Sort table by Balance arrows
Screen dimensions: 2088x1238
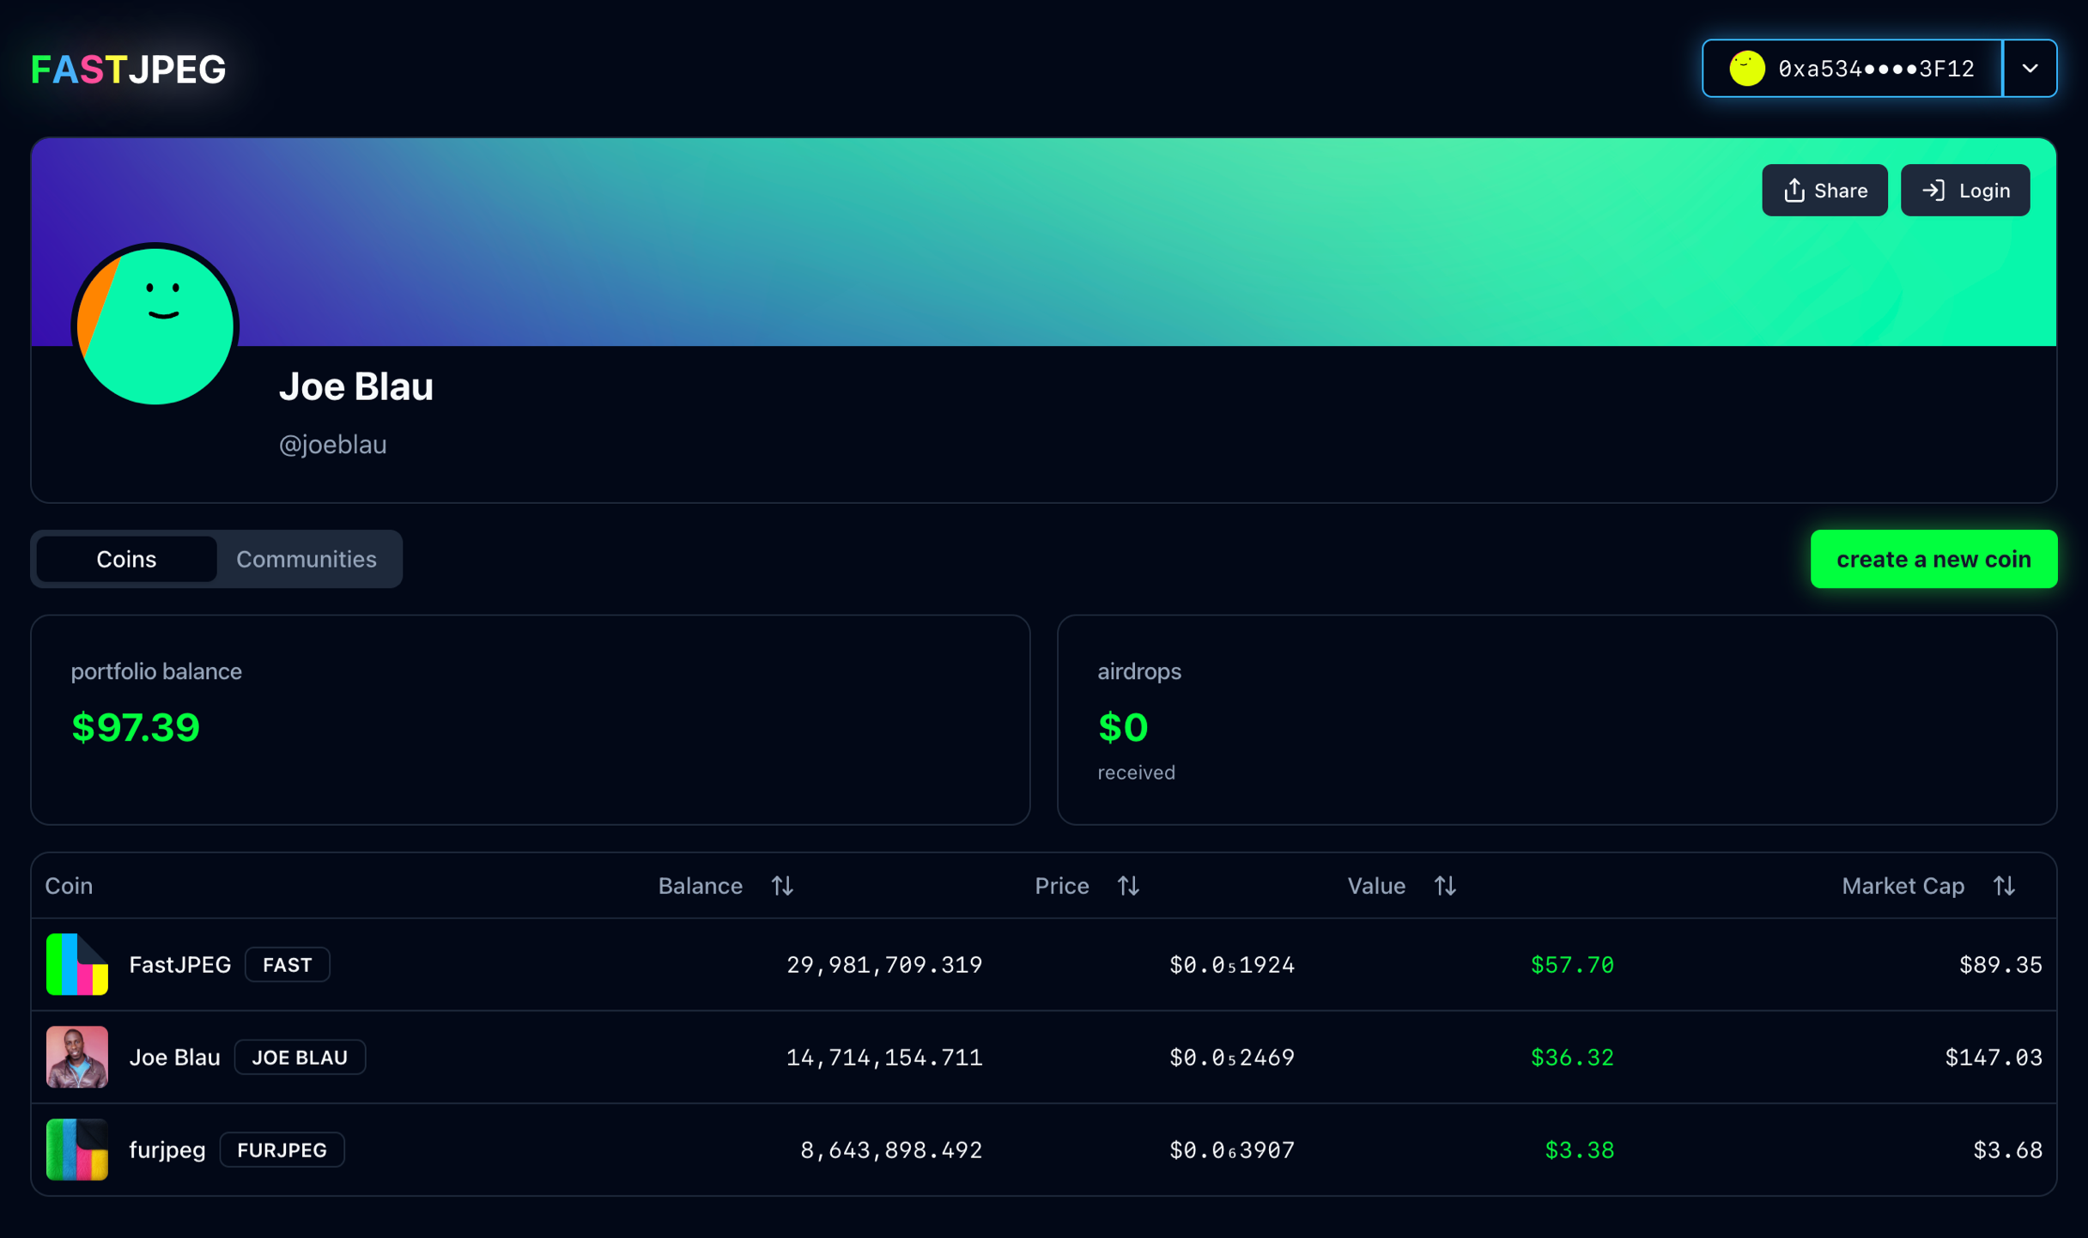(781, 886)
